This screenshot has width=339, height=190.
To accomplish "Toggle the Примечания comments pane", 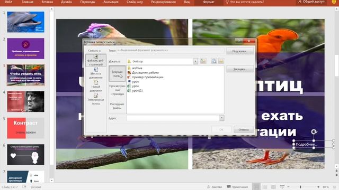I will click(237, 187).
